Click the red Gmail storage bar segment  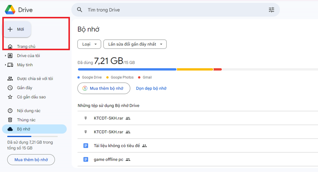218,69
